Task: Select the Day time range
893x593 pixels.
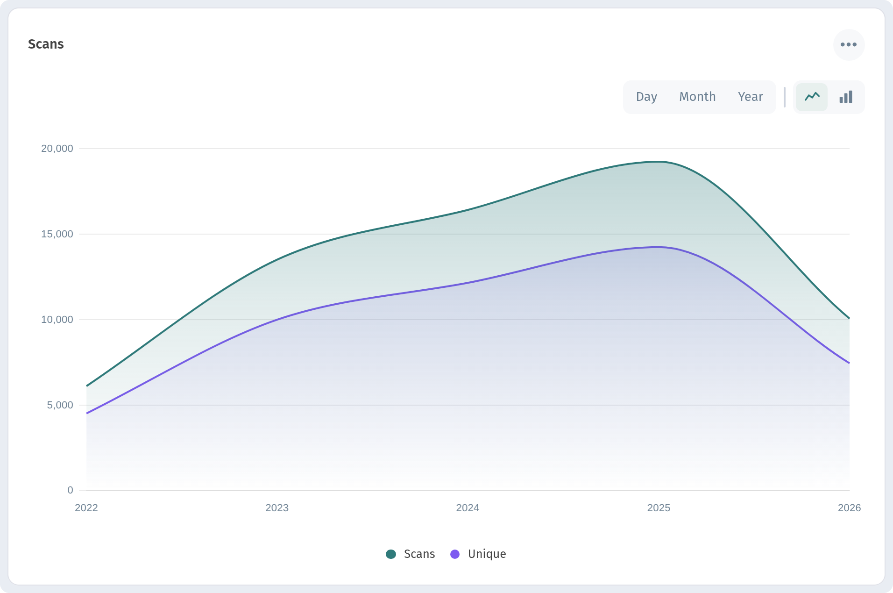Action: (x=646, y=97)
